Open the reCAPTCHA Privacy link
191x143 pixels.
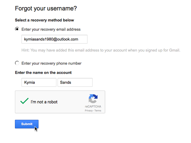tap(88, 111)
